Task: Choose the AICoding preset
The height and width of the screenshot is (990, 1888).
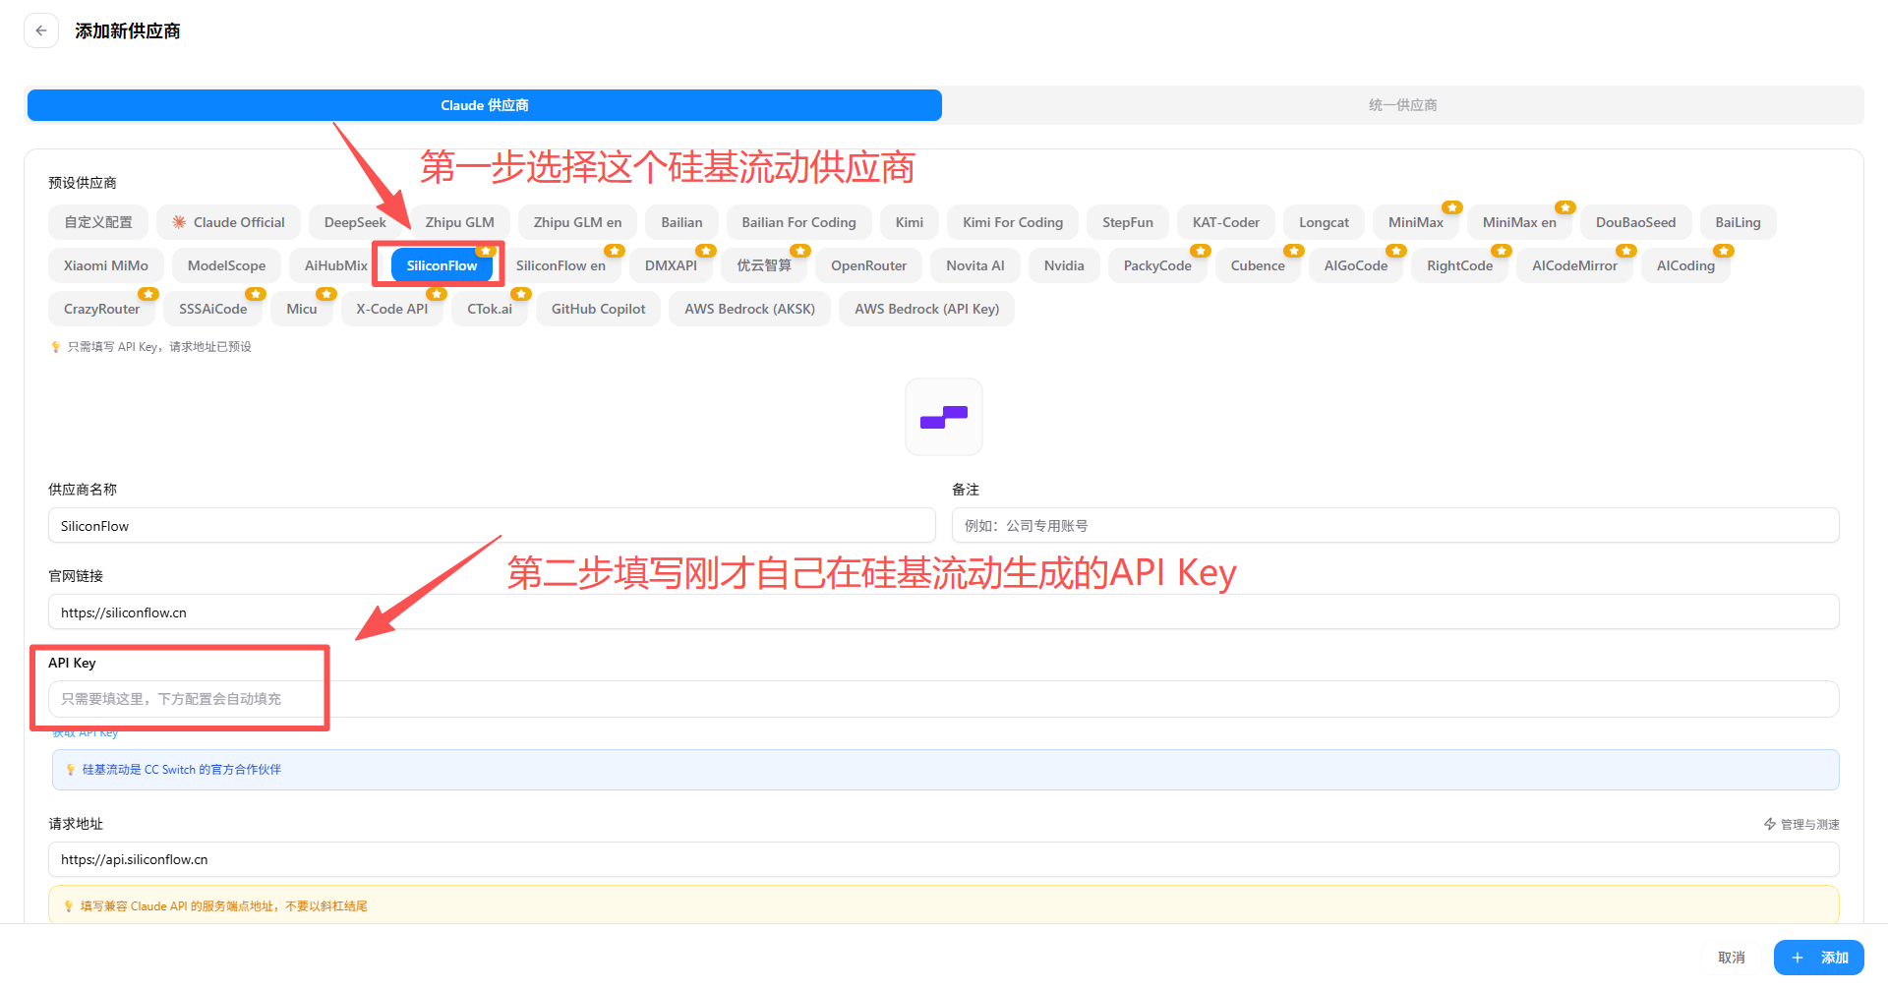Action: click(x=1685, y=265)
